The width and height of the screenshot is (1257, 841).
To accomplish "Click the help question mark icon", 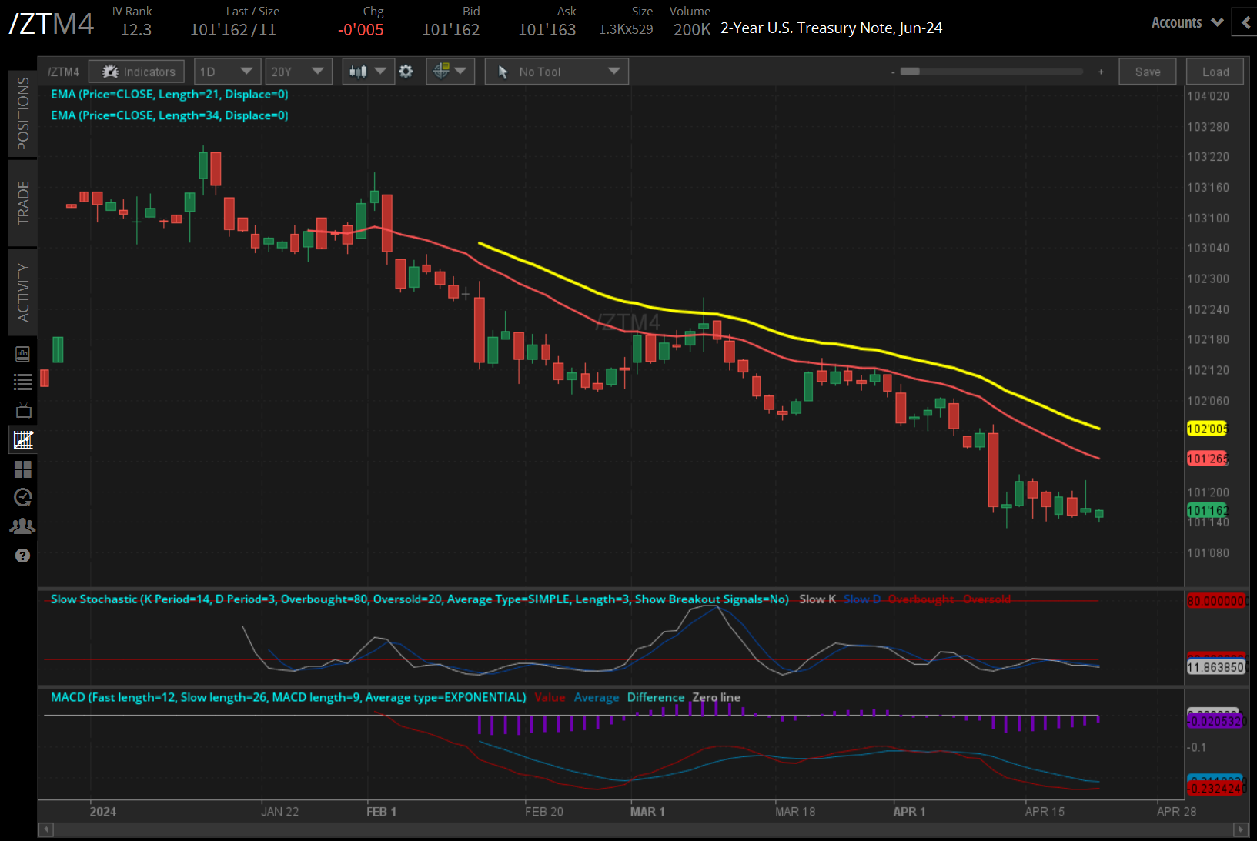I will click(23, 556).
